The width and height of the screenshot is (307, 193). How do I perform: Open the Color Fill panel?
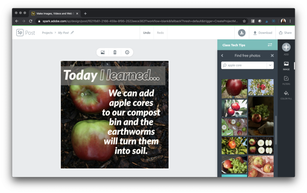[286, 93]
